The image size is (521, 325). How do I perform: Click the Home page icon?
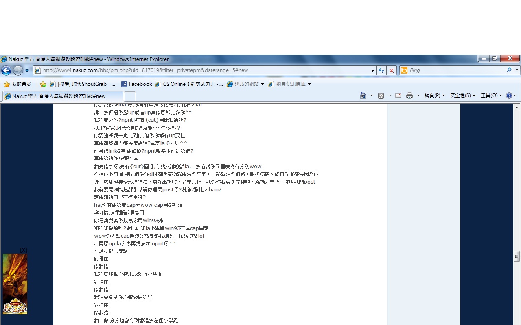(363, 95)
